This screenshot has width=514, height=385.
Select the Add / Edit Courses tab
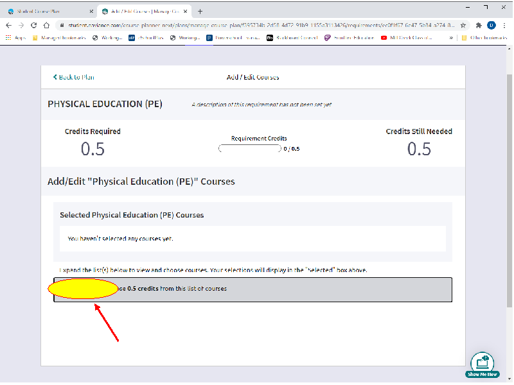[x=144, y=12]
